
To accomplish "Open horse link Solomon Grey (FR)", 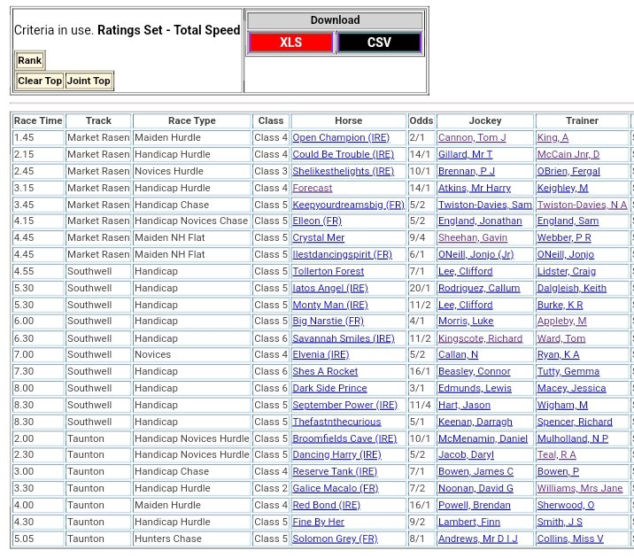I will [x=335, y=539].
